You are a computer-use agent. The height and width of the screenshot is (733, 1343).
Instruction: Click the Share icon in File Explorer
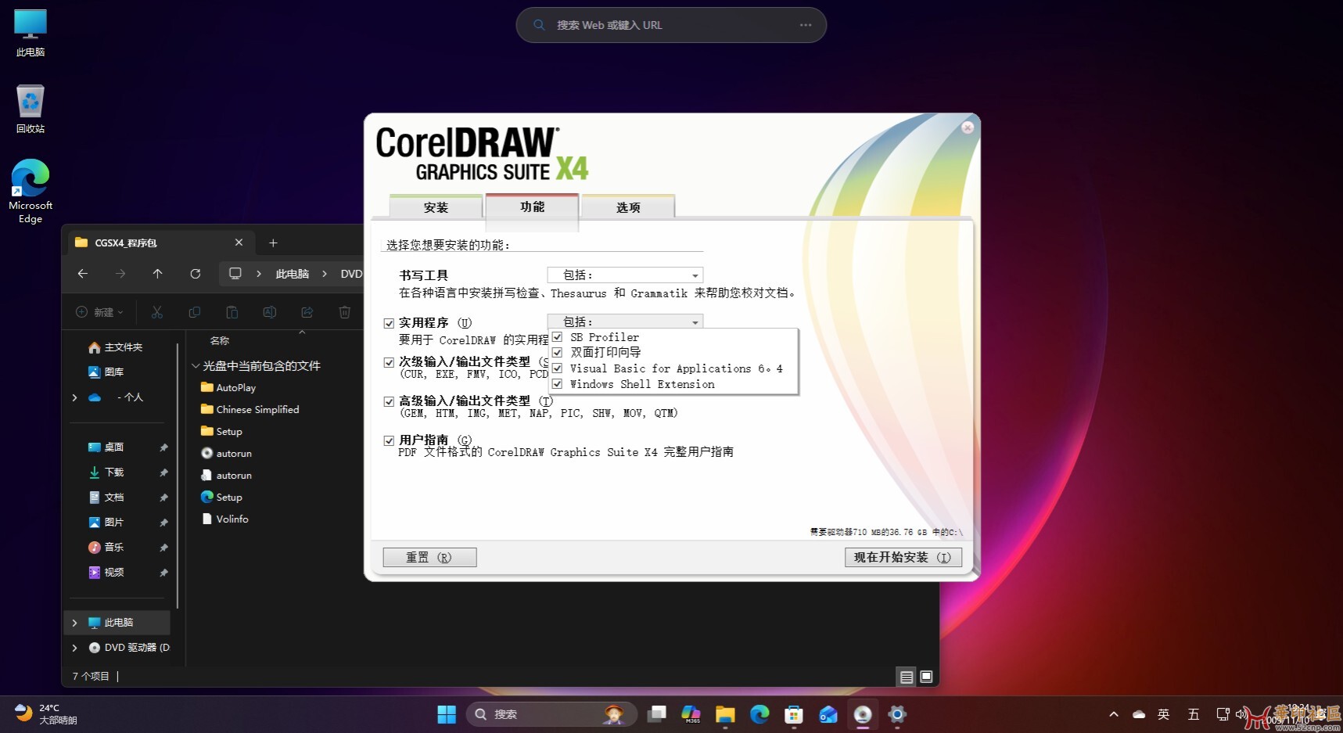[x=307, y=312]
